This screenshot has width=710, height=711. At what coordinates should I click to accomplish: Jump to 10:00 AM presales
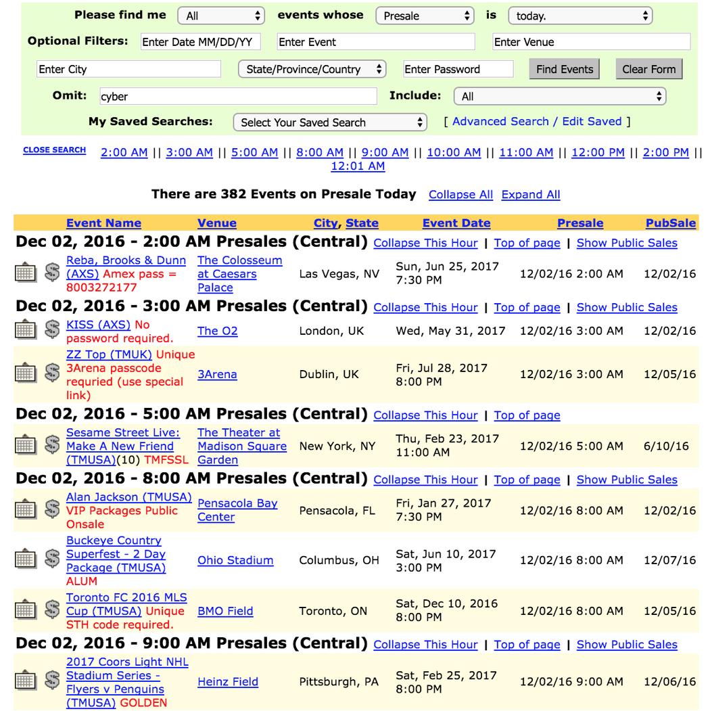click(454, 152)
